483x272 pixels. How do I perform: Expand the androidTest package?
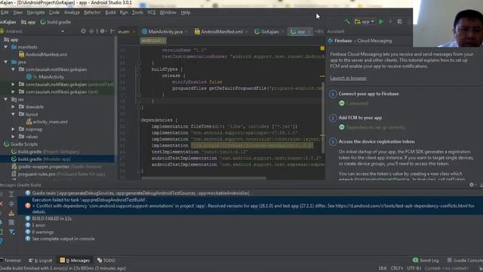pos(14,84)
